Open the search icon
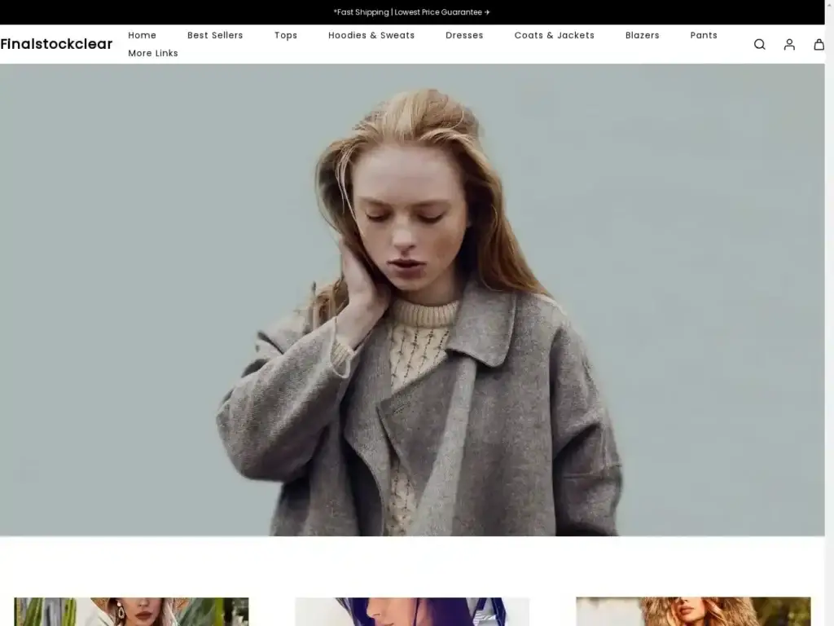834x626 pixels. pos(759,45)
